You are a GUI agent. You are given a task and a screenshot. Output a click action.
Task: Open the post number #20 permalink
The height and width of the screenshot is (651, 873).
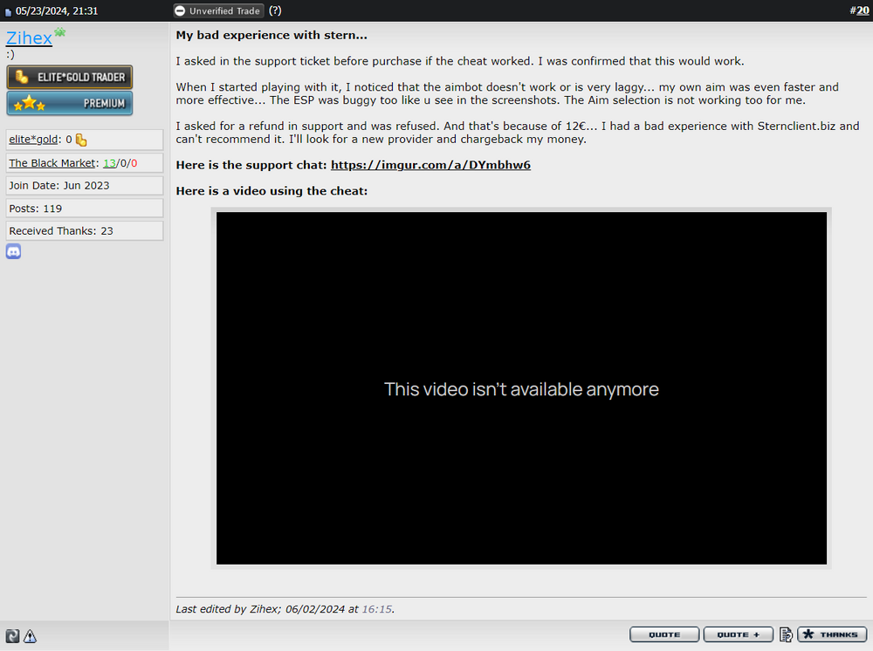point(863,11)
